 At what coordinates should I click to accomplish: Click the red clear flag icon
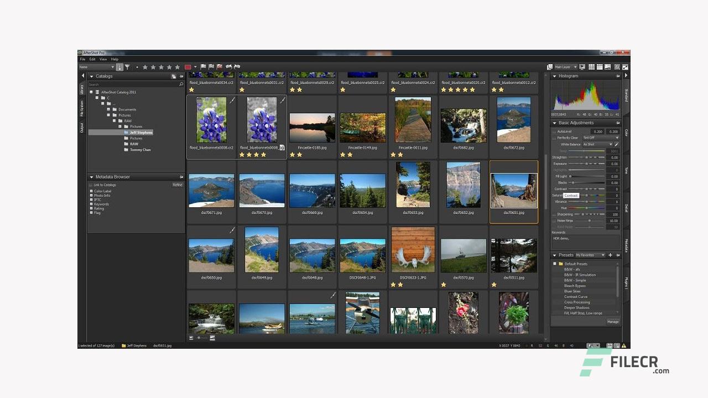(x=220, y=66)
